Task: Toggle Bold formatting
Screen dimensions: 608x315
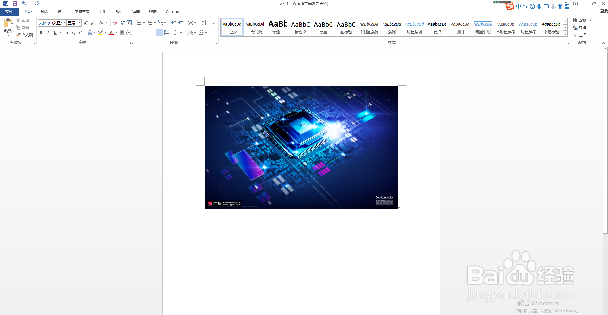Action: pyautogui.click(x=41, y=33)
